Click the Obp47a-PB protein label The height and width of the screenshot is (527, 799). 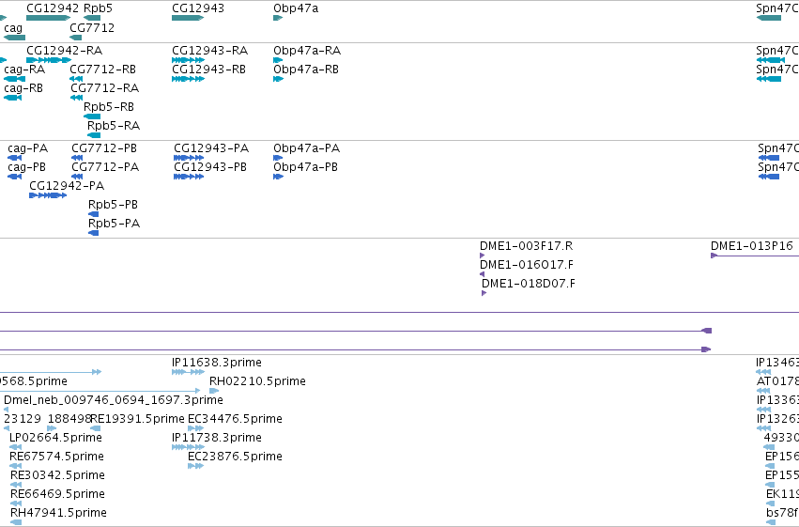click(x=305, y=167)
